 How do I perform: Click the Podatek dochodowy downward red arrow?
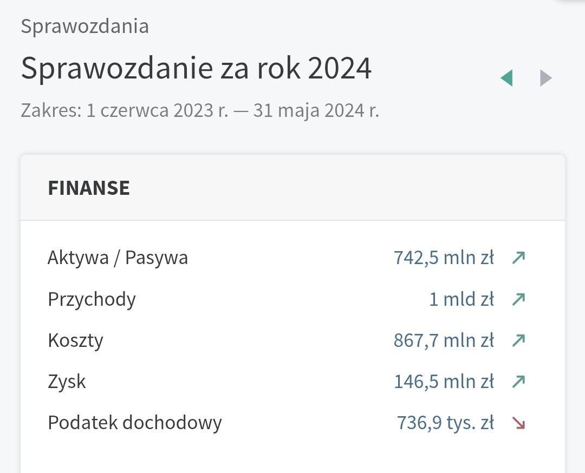point(518,423)
